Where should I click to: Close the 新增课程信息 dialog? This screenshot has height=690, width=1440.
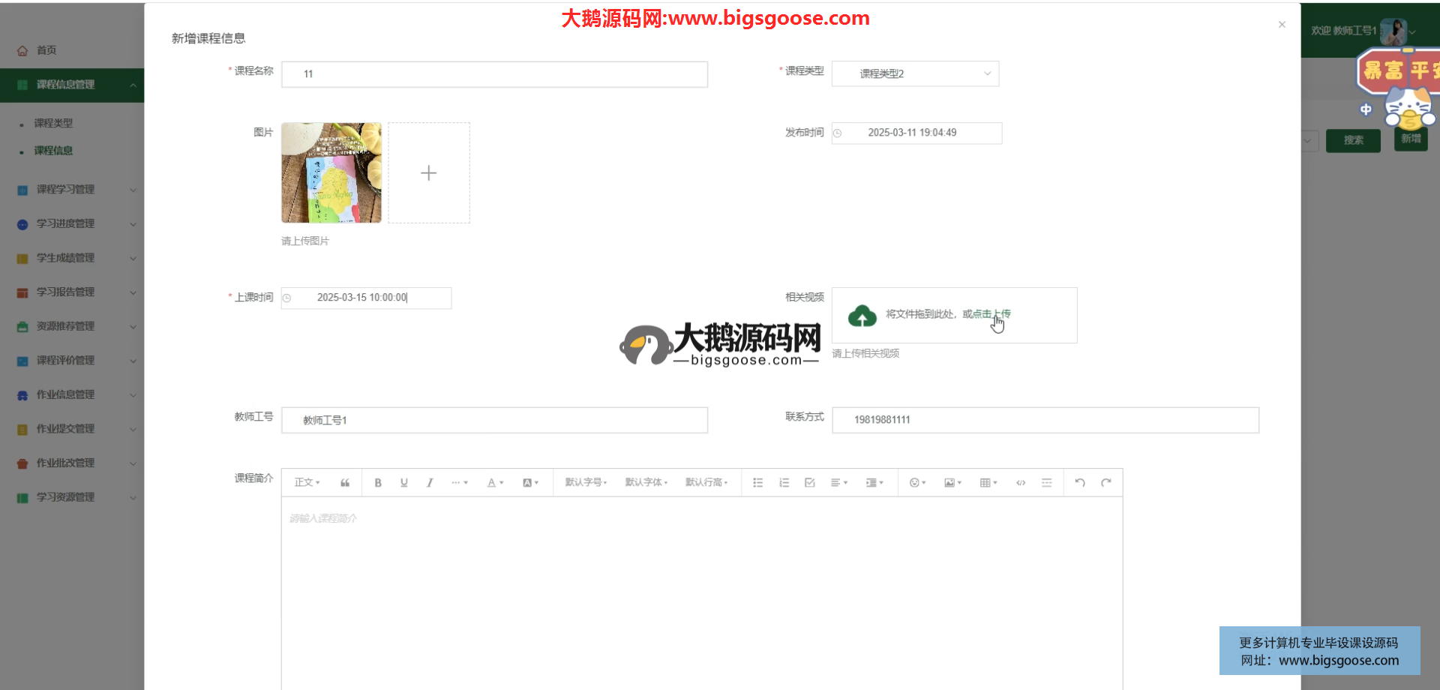point(1282,25)
